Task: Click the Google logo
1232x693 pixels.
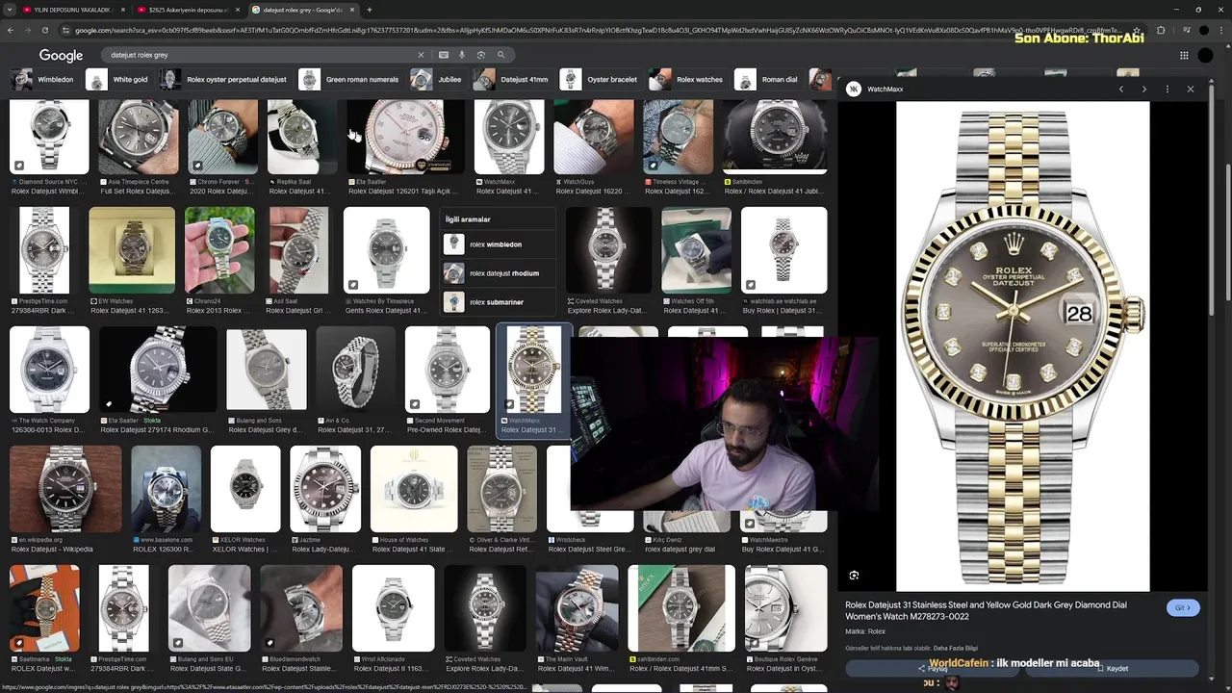Action: point(61,56)
